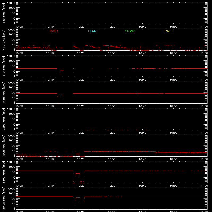Click the 100 tick of 8800 MHz panel

tap(13, 172)
